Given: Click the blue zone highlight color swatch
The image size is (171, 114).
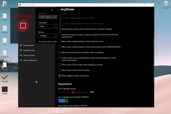Looking at the screenshot, I should tap(62, 101).
